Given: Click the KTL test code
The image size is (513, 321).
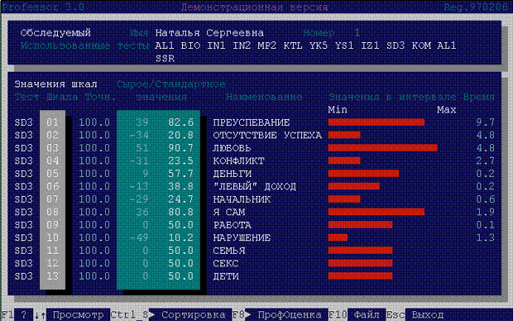Looking at the screenshot, I should (x=293, y=46).
